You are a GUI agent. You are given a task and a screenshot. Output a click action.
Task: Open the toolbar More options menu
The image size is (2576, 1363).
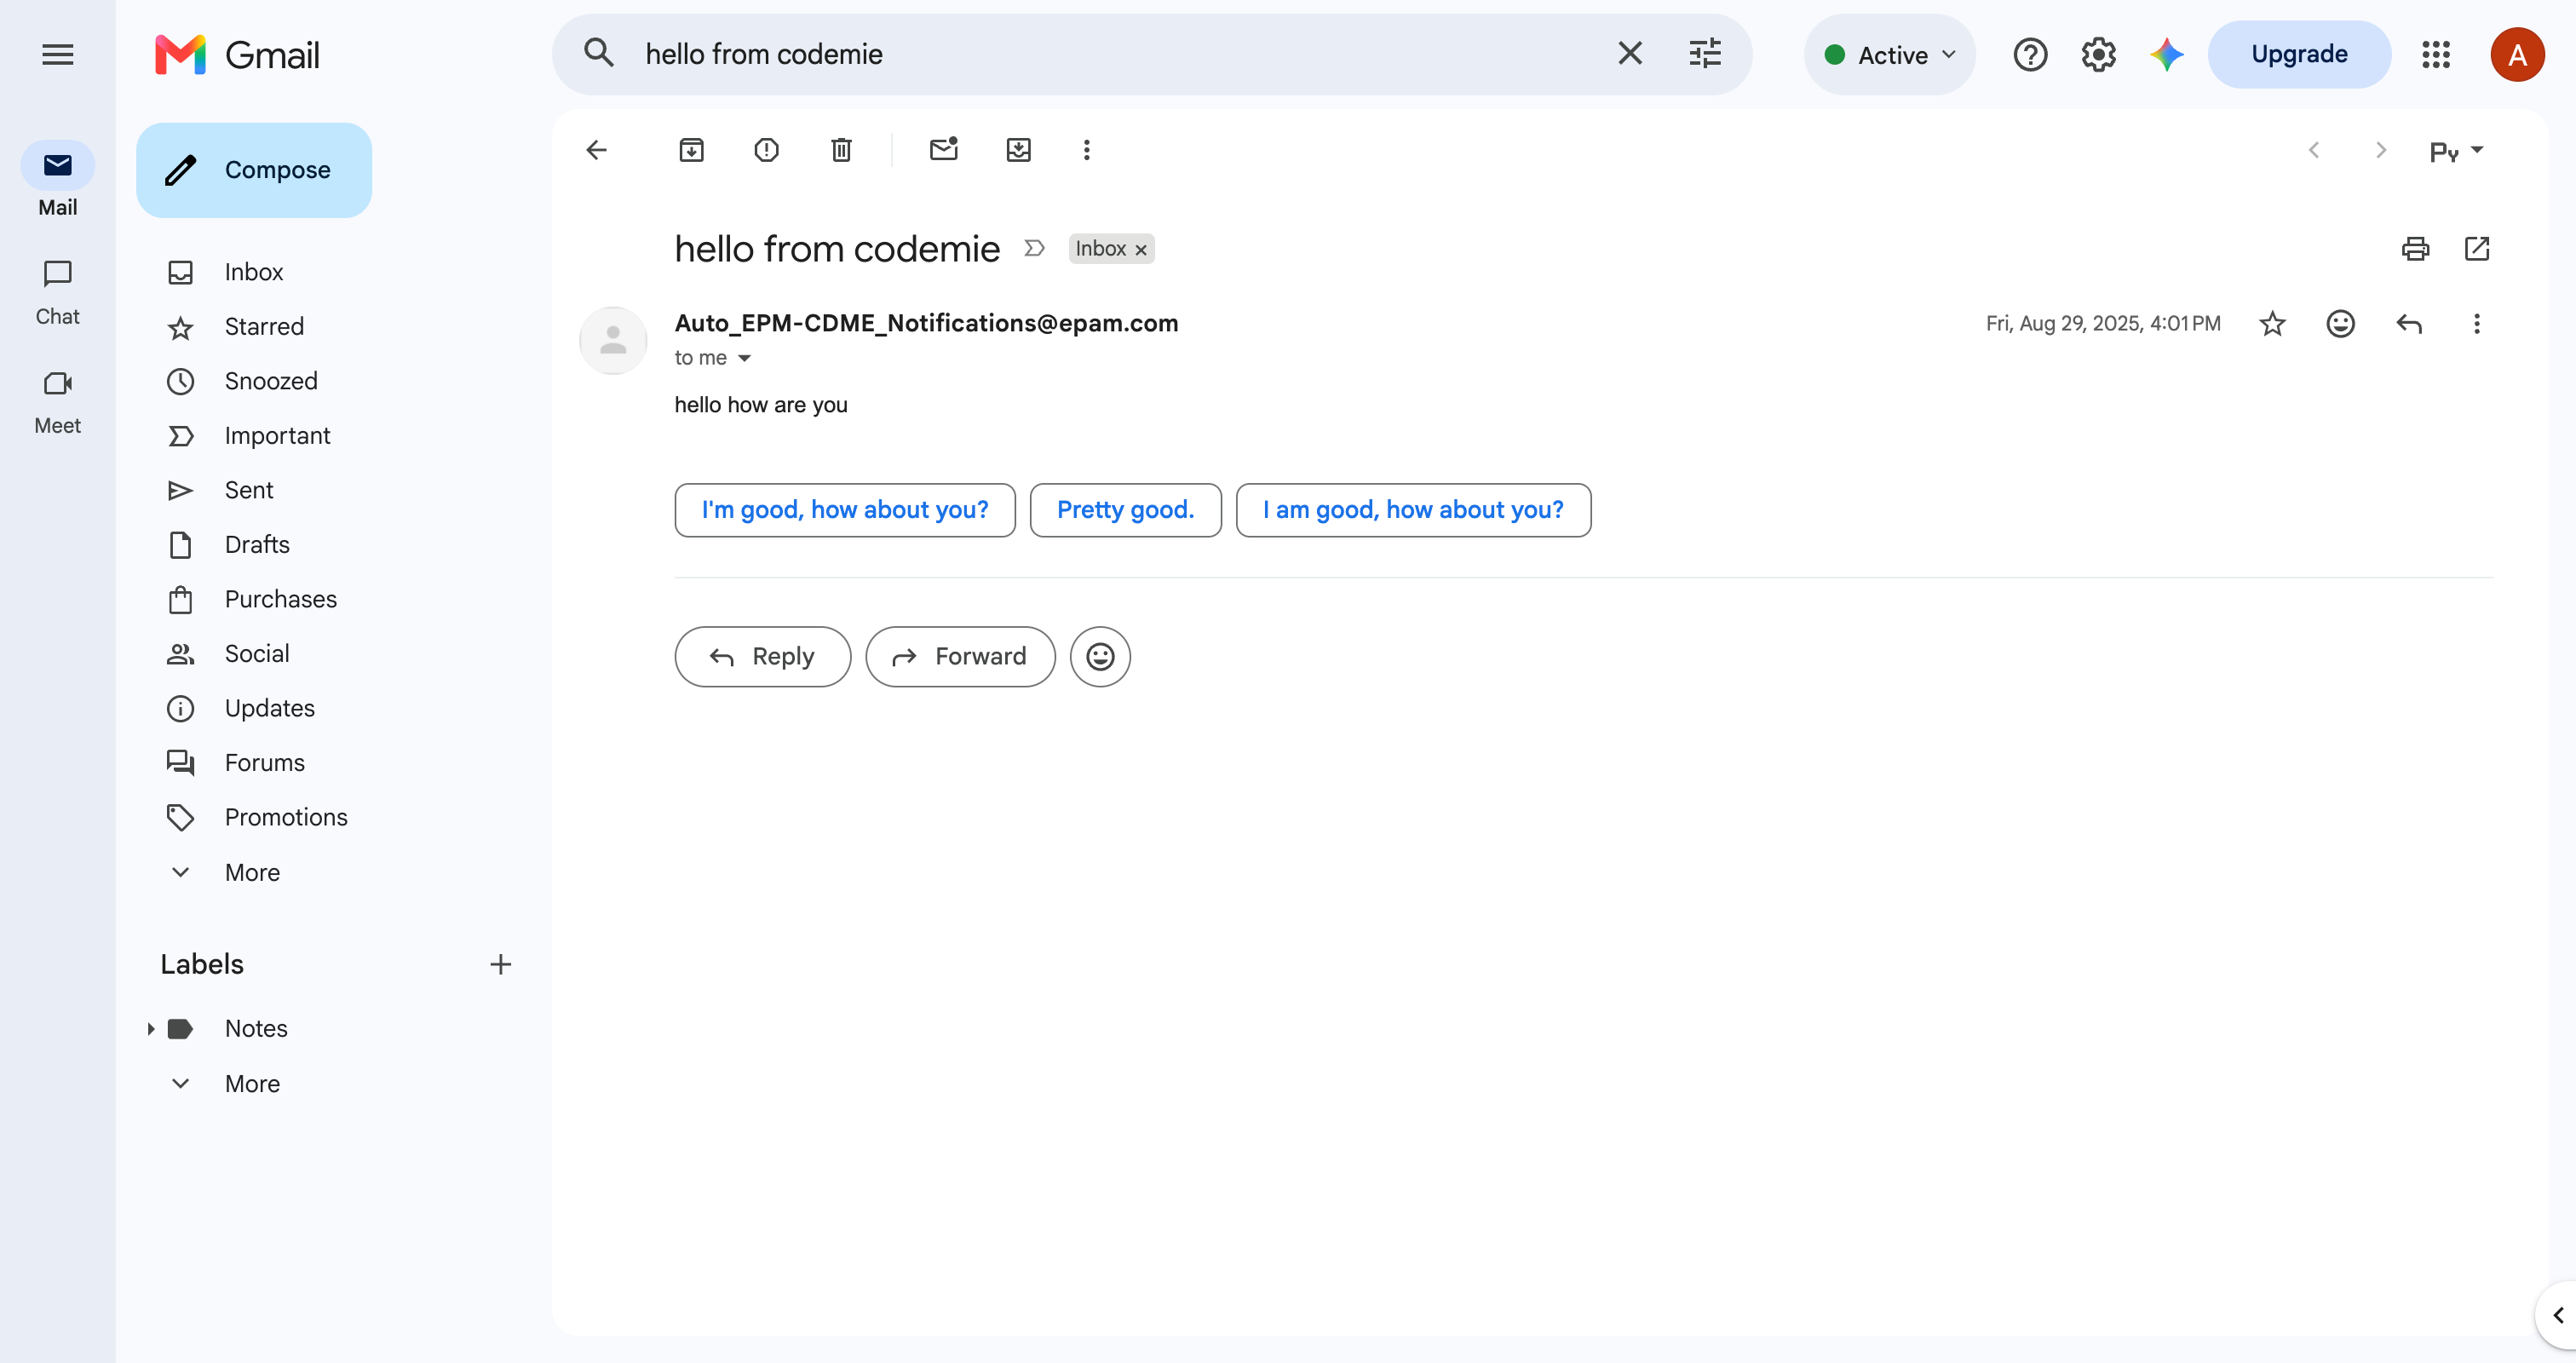(1086, 150)
